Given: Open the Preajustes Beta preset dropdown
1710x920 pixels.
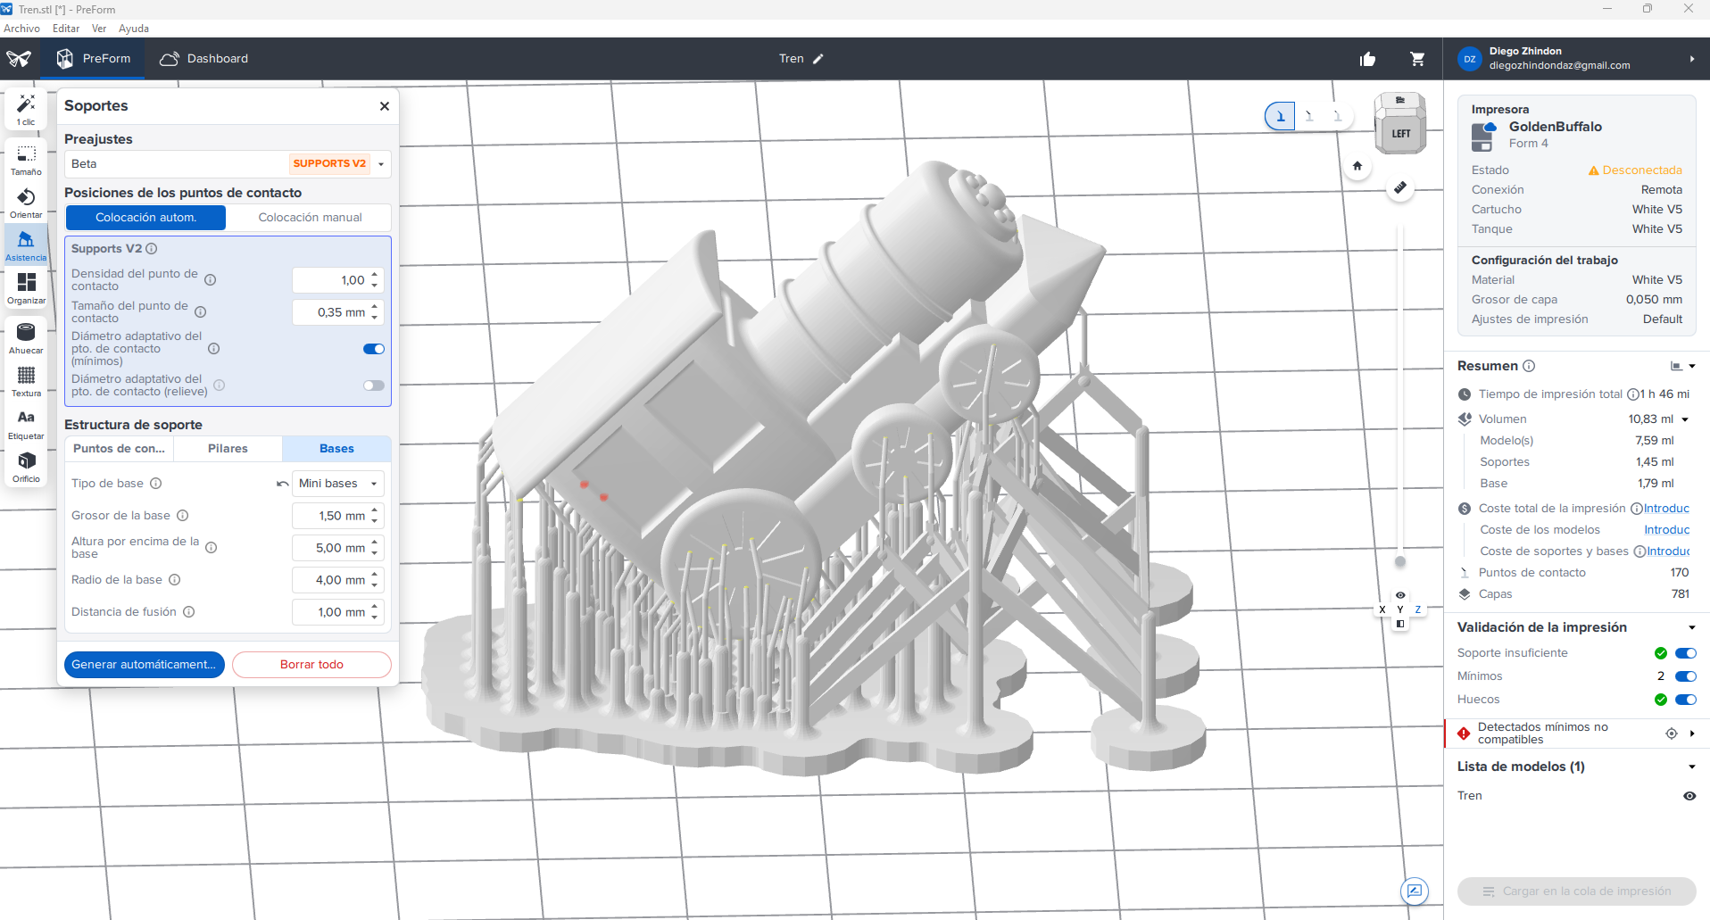Looking at the screenshot, I should click(x=228, y=164).
